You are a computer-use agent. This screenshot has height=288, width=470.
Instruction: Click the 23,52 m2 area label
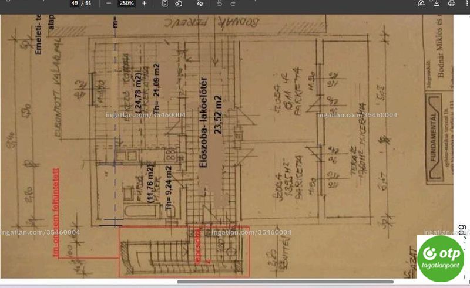point(218,114)
